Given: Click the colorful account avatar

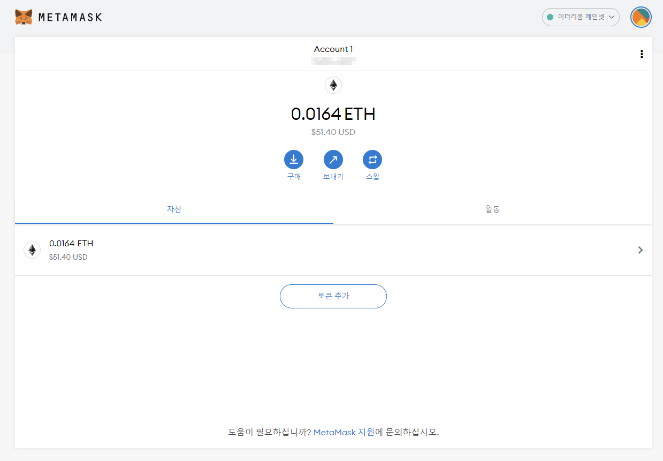Looking at the screenshot, I should (641, 17).
